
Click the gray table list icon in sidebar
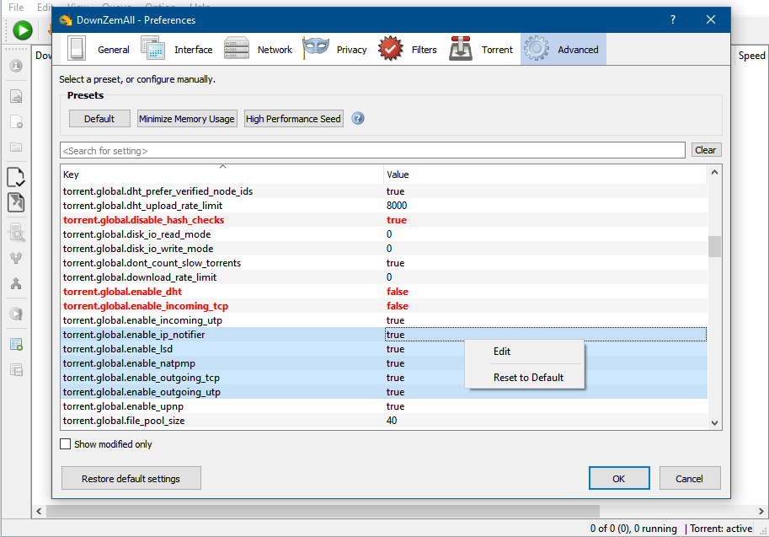pos(16,369)
